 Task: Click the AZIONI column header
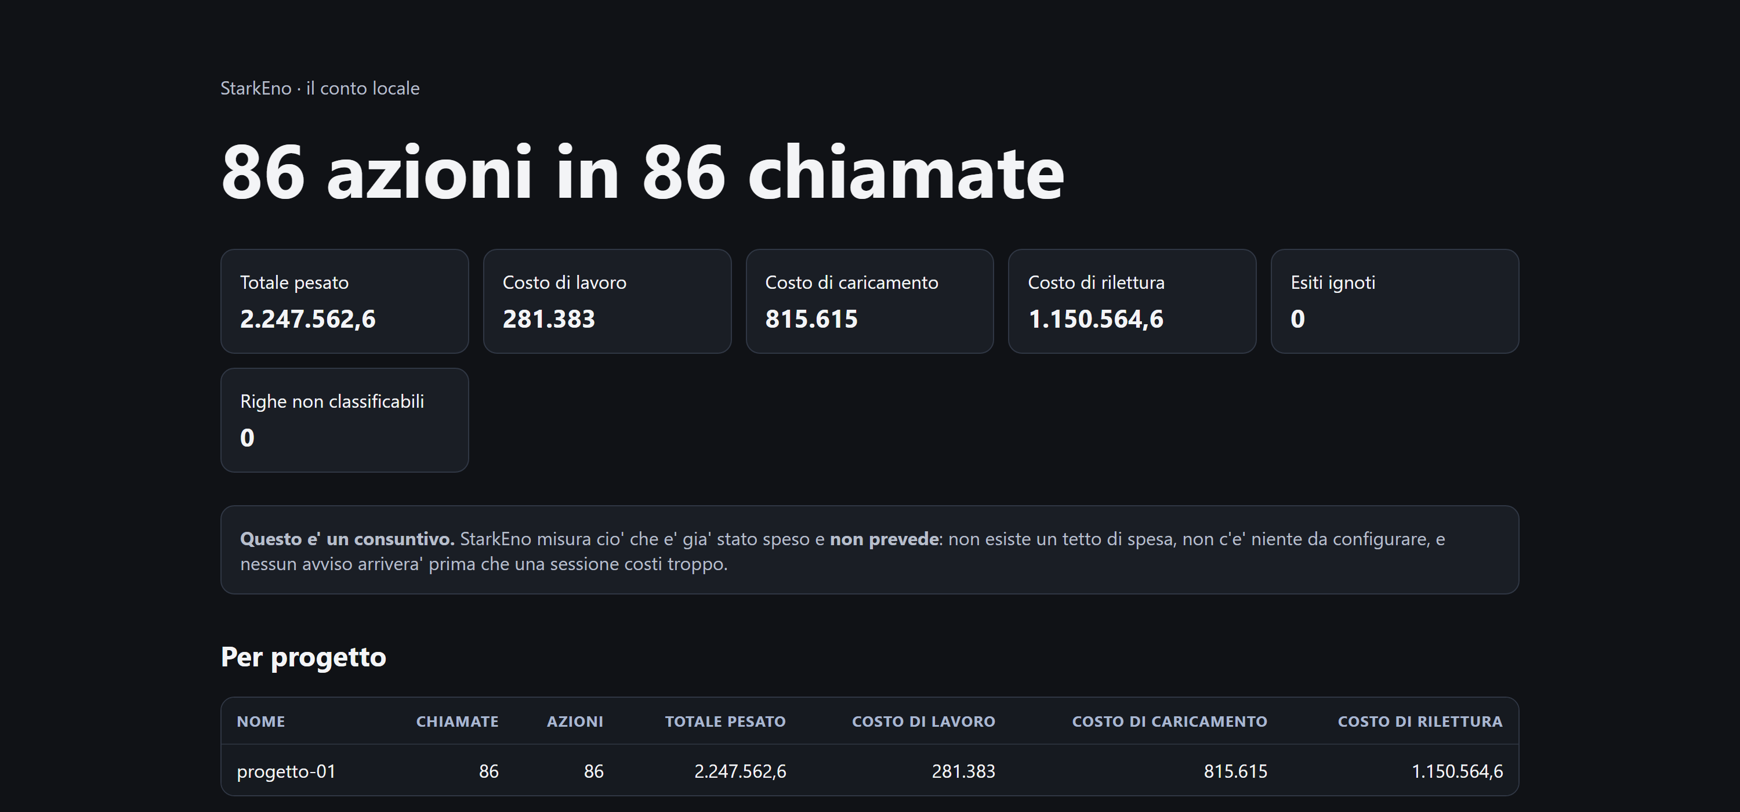point(575,722)
